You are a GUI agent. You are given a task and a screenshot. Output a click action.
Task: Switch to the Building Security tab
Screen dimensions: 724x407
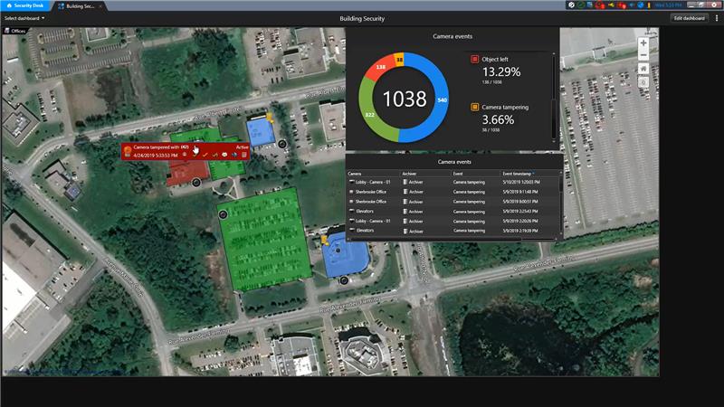point(81,5)
